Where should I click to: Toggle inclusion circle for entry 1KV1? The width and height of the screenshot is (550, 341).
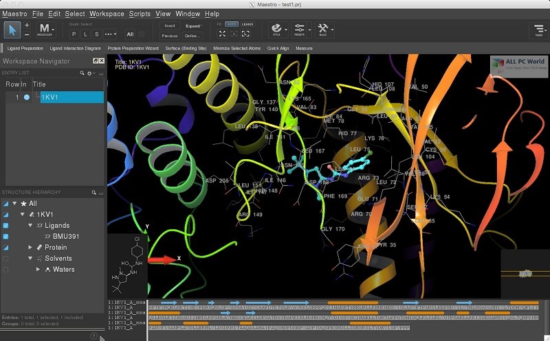point(27,97)
